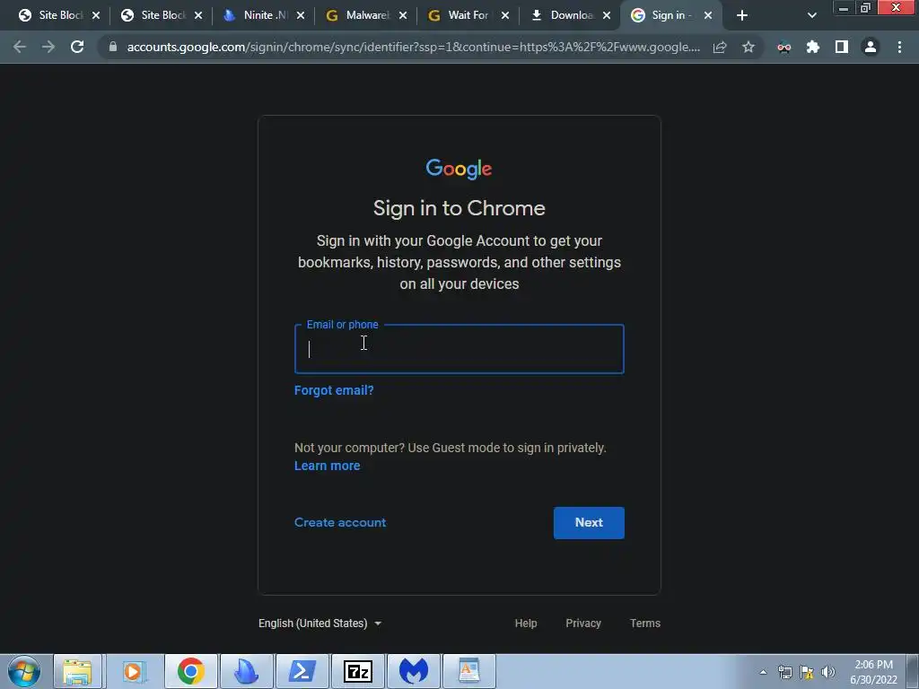919x689 pixels.
Task: Close the Sign in tab
Action: point(708,15)
